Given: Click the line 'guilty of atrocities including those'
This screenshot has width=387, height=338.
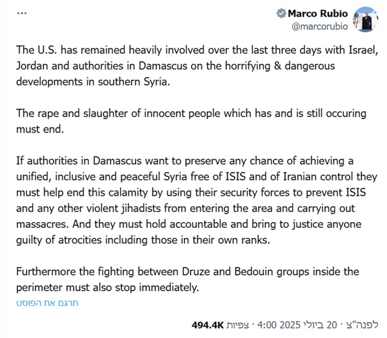Looking at the screenshot, I should [143, 240].
